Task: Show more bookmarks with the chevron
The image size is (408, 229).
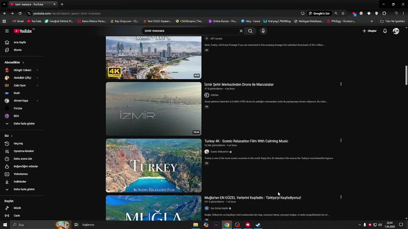Action: tap(372, 21)
